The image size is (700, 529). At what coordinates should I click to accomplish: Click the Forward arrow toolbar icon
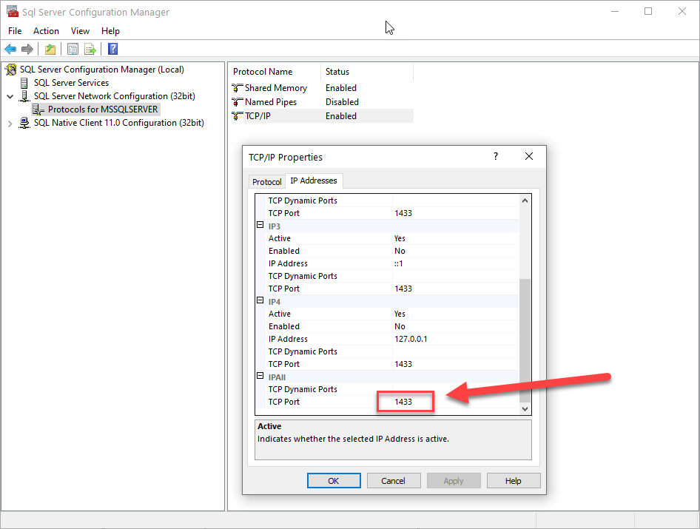27,49
